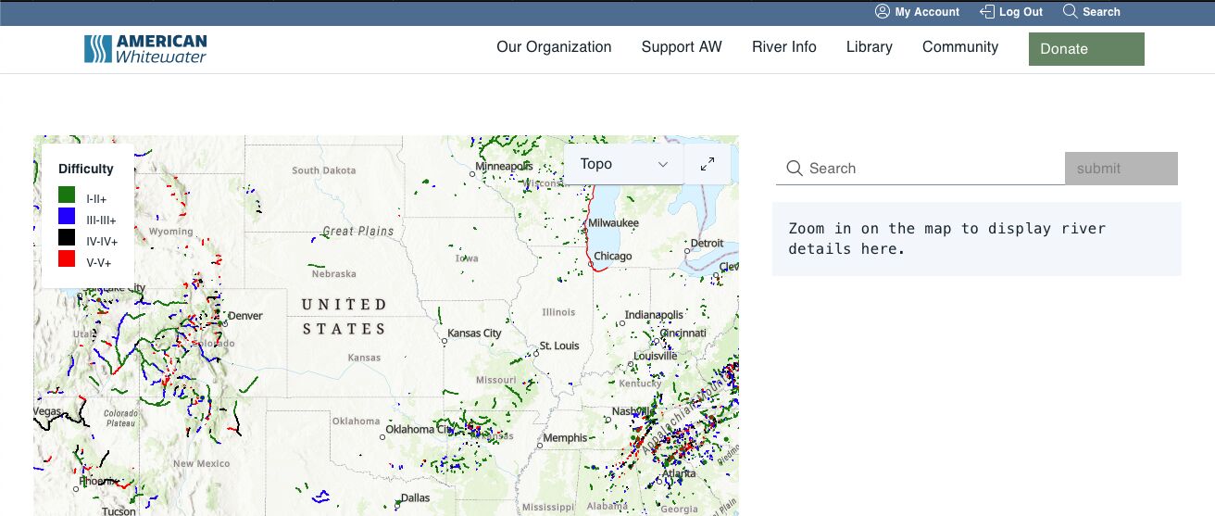Click the Log Out arrow icon
This screenshot has width=1215, height=516.
point(985,12)
